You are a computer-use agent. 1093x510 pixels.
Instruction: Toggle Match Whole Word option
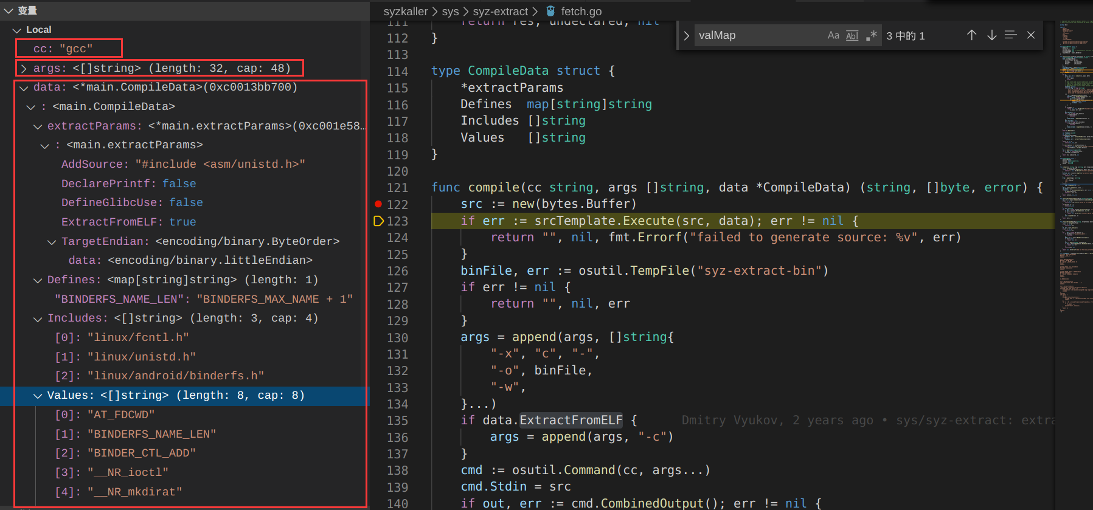(852, 36)
